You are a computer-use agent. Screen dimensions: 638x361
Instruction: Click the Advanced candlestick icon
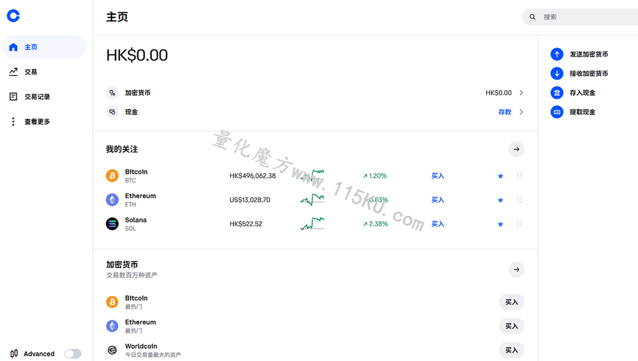[x=14, y=354]
